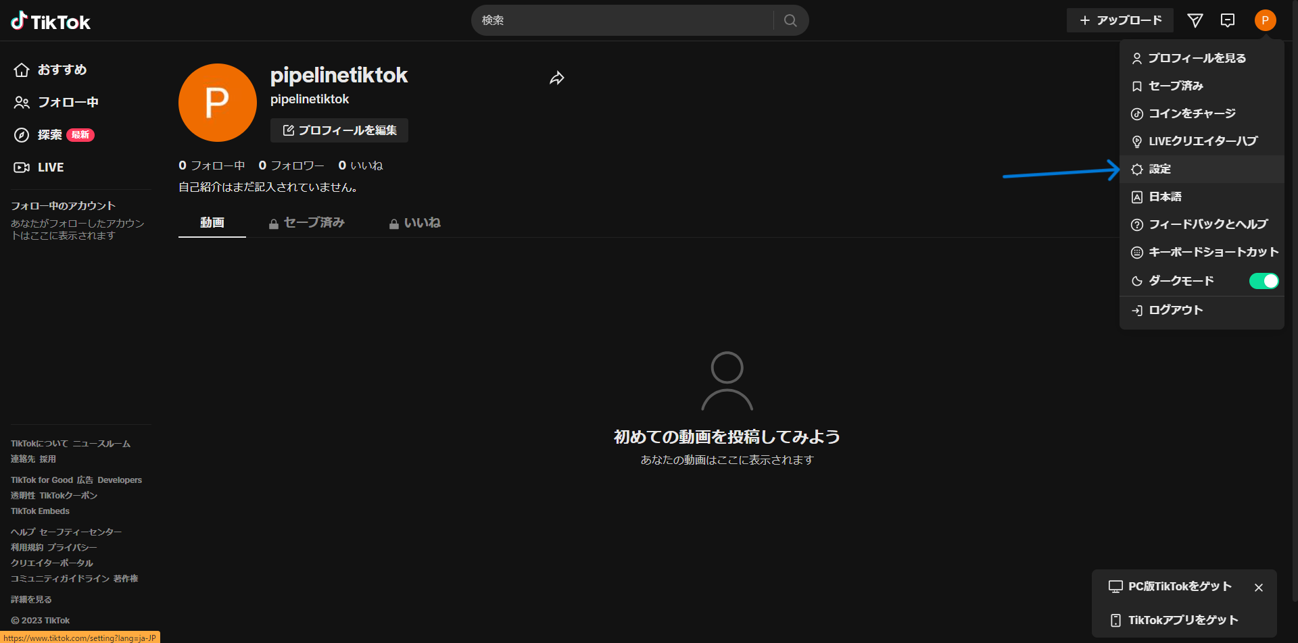Click the プライバシー footer link
The width and height of the screenshot is (1298, 643).
pos(72,548)
